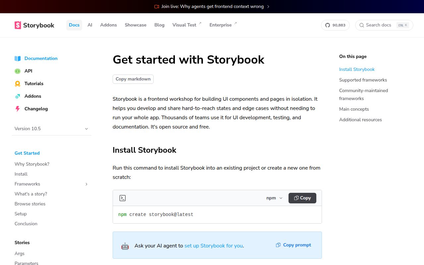Click the API code icon
The height and width of the screenshot is (265, 424).
click(x=18, y=71)
